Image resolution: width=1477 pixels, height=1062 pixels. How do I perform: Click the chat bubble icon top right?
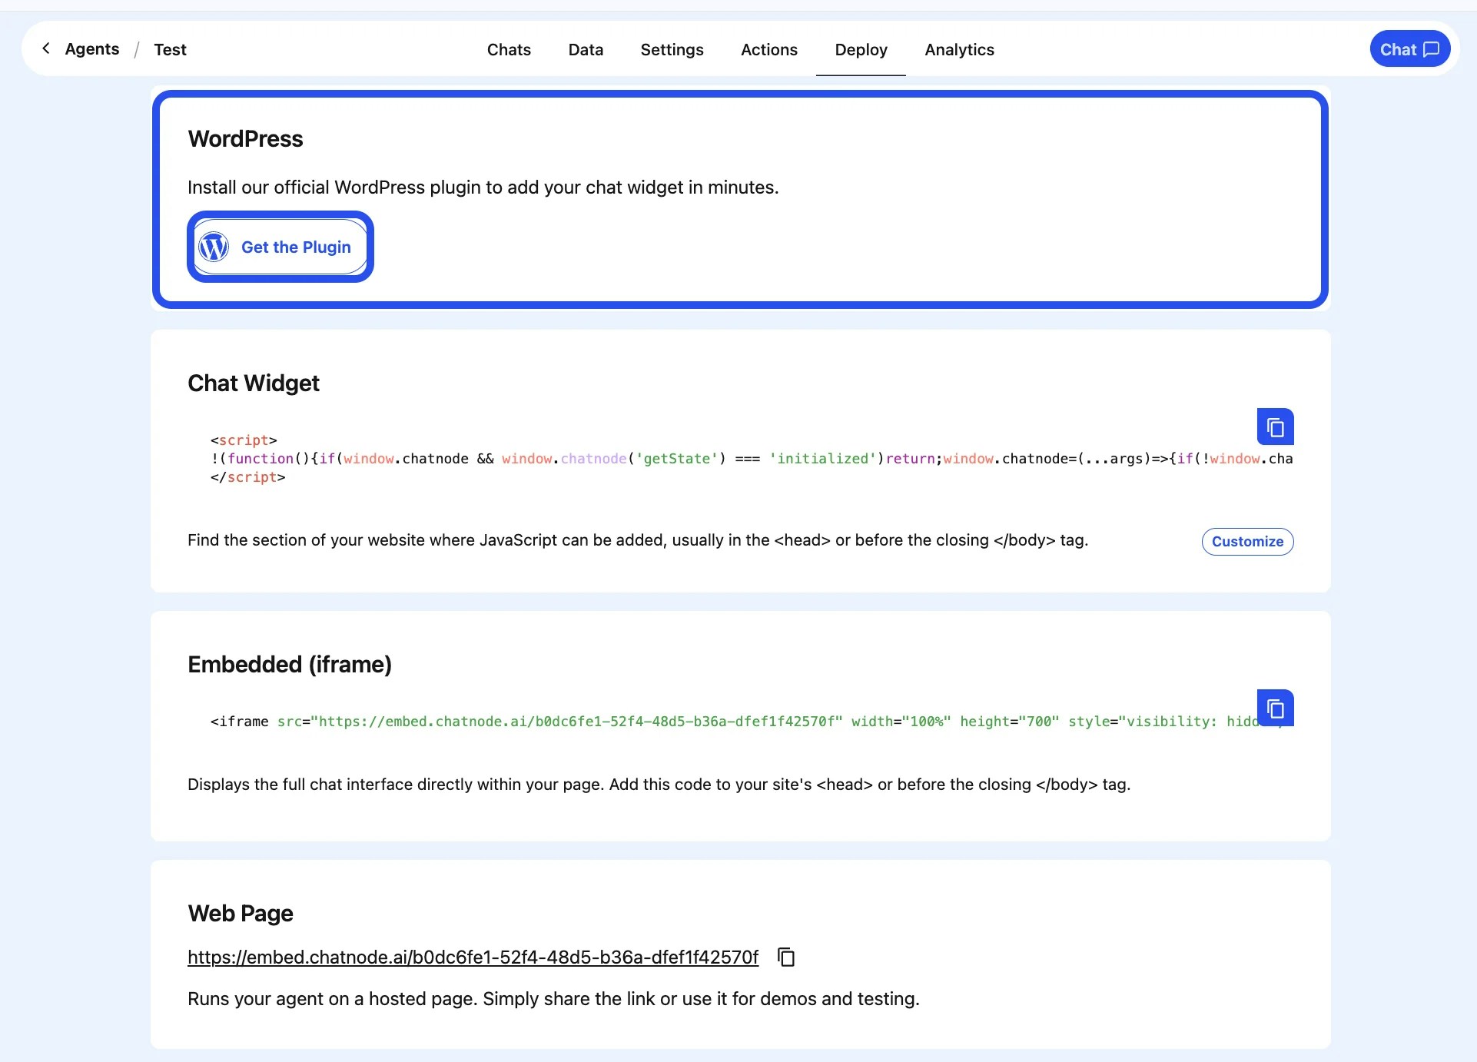[x=1431, y=49]
